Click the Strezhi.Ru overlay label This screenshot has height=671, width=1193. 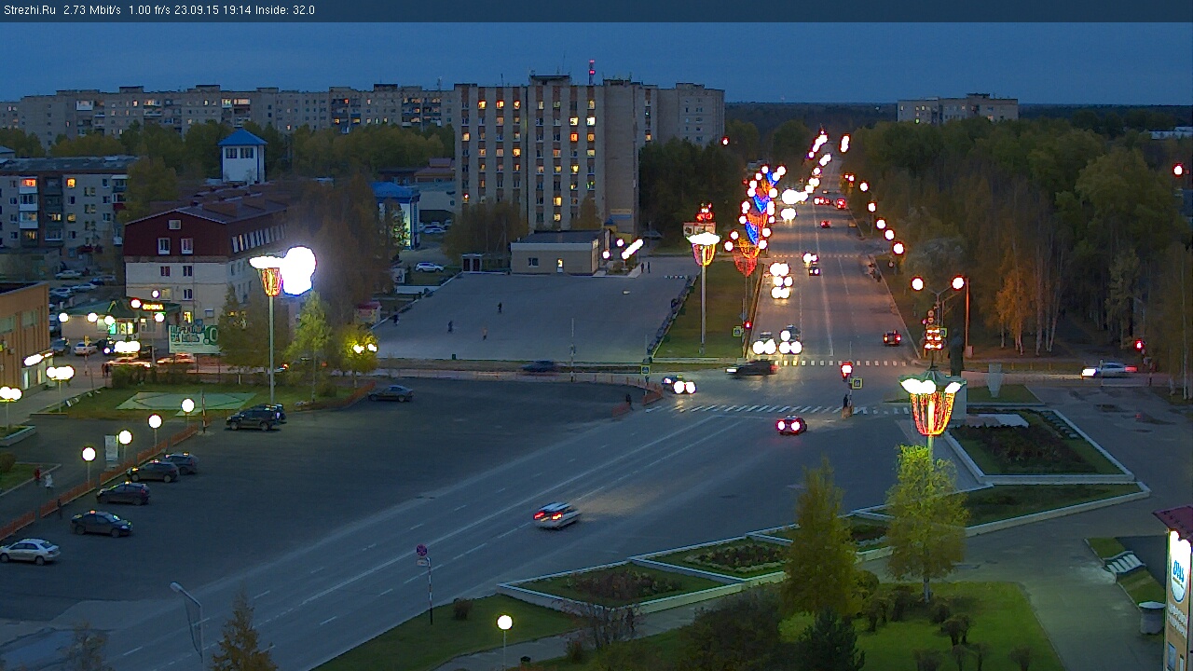[30, 10]
